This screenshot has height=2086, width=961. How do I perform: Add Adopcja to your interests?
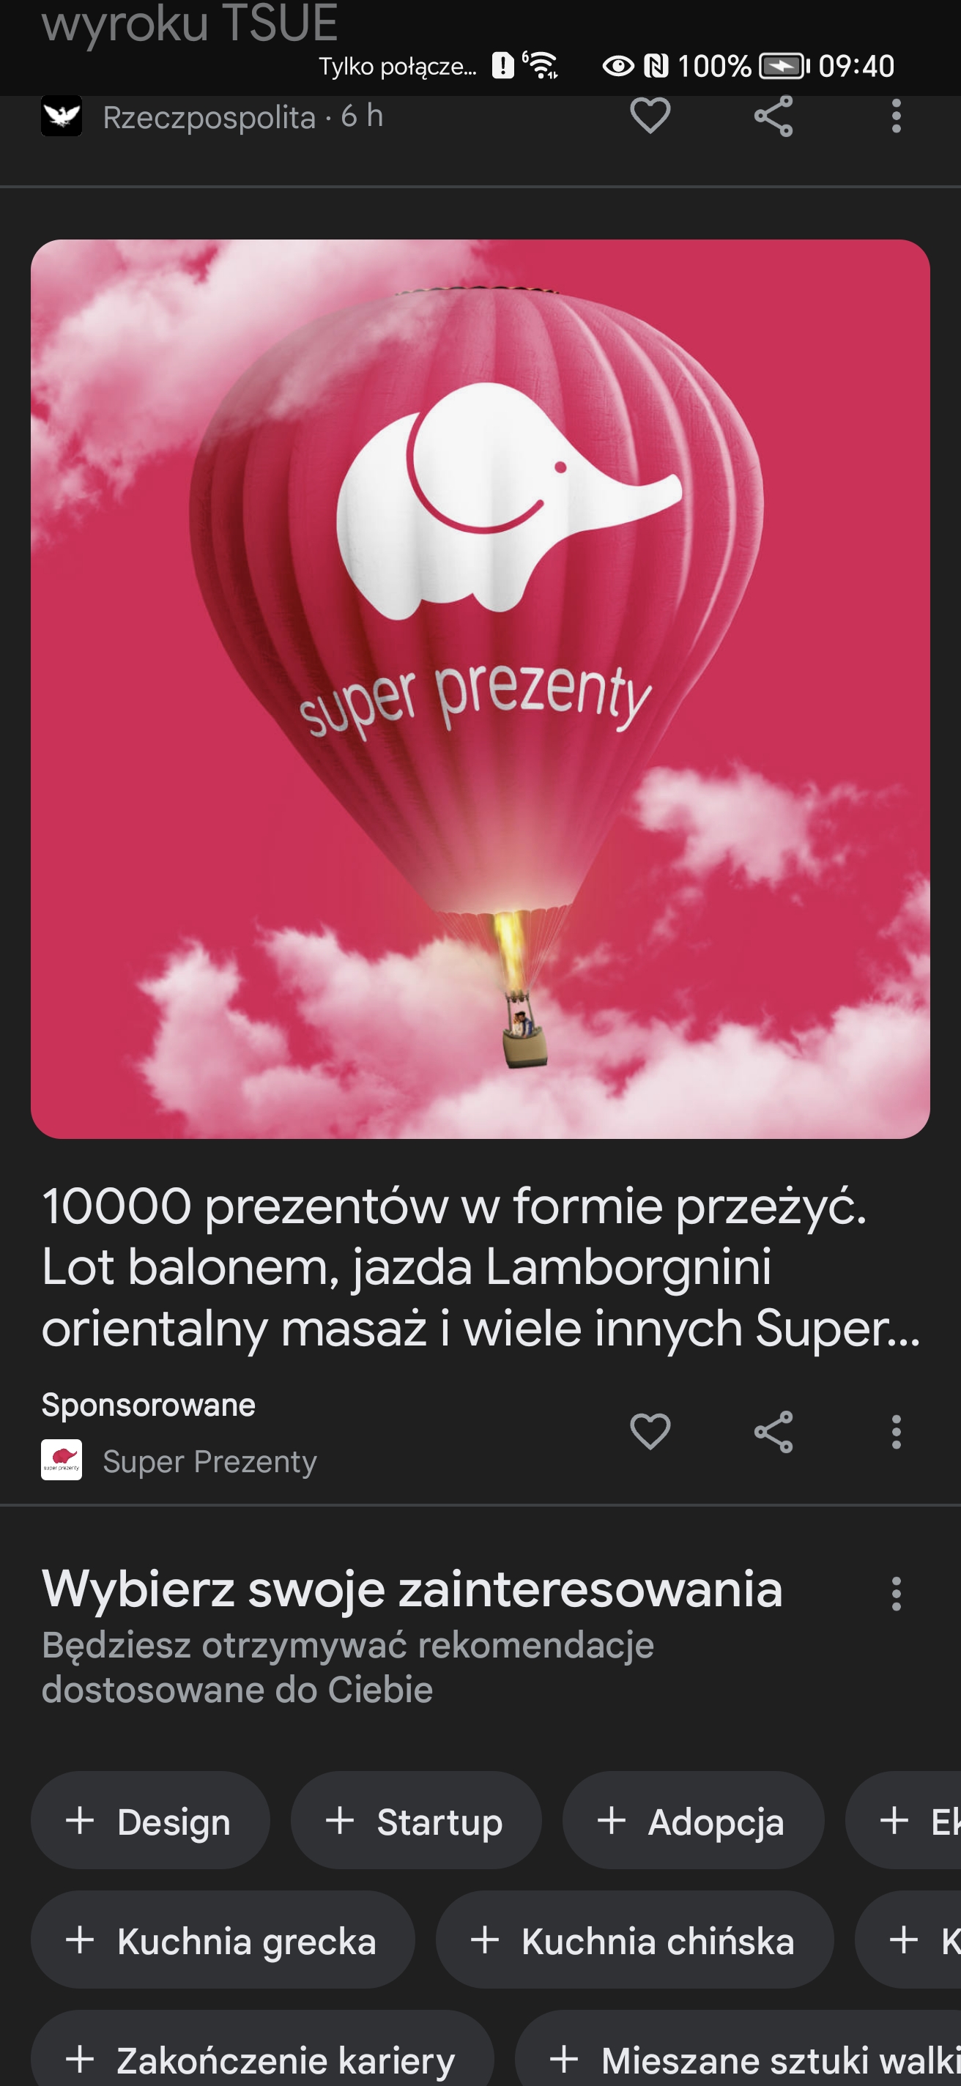[693, 1820]
